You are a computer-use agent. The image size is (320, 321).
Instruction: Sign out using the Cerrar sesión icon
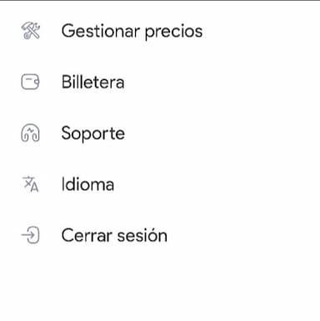click(x=30, y=235)
